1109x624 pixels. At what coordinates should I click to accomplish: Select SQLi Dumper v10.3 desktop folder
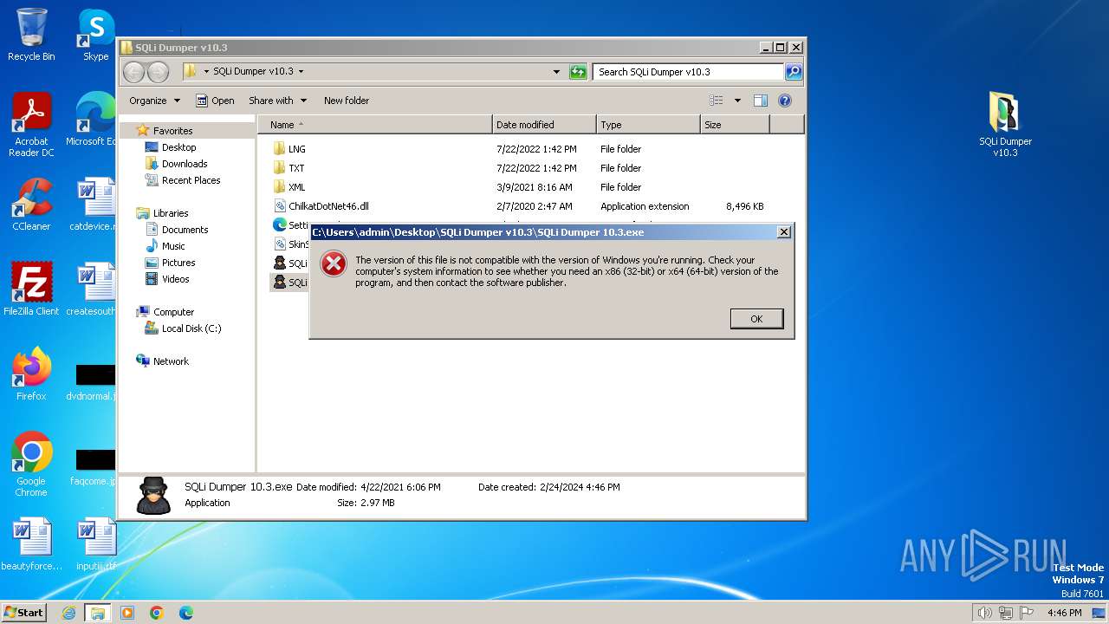[1005, 125]
